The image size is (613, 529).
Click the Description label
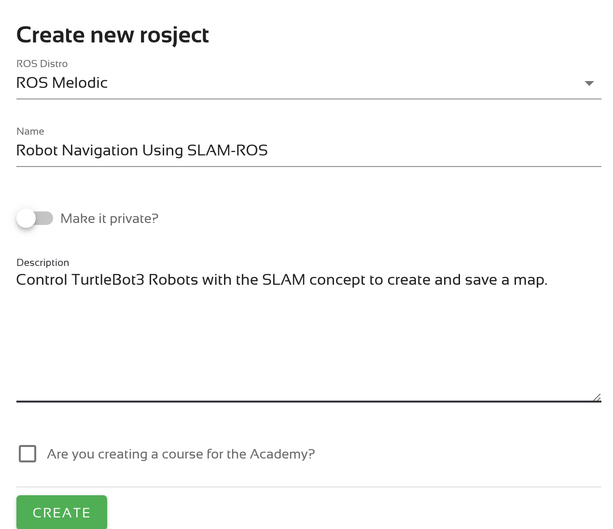42,263
